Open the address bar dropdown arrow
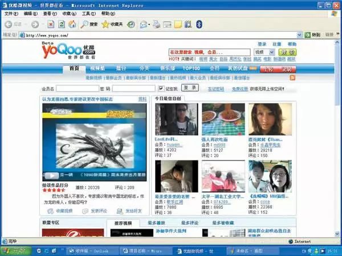 (299, 35)
